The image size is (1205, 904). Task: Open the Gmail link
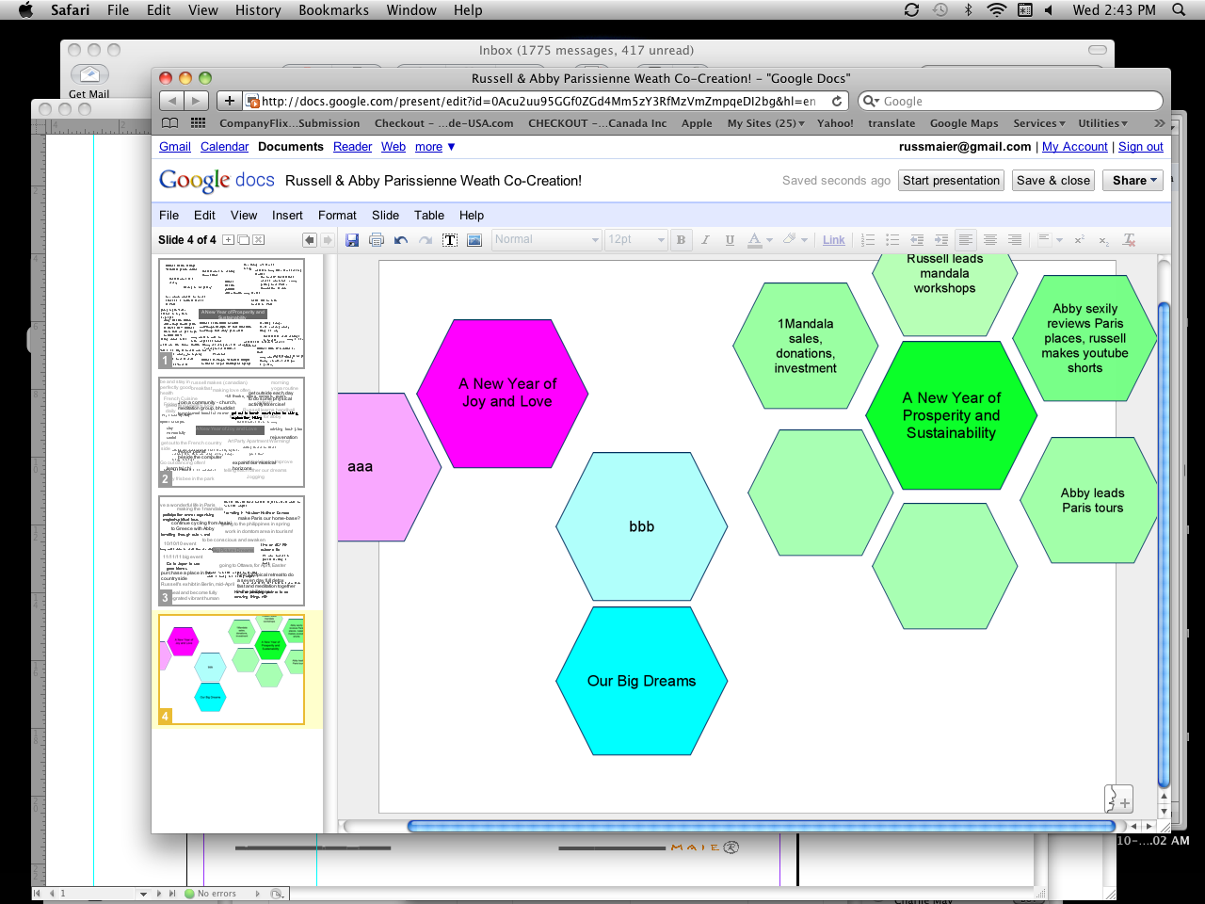click(174, 146)
